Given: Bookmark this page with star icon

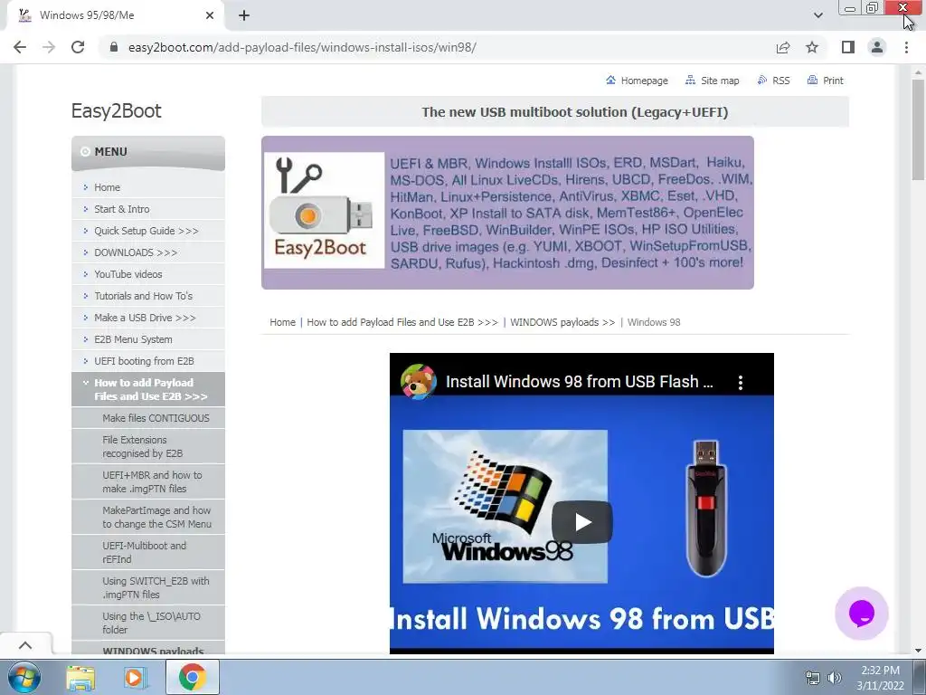Looking at the screenshot, I should pyautogui.click(x=812, y=47).
